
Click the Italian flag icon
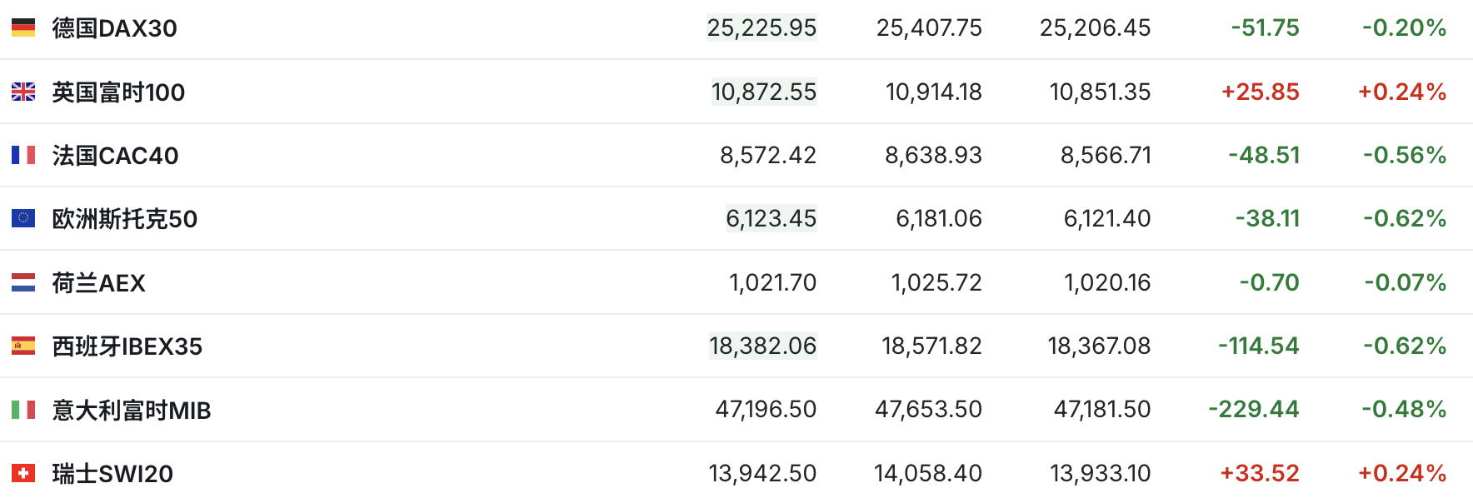(x=23, y=410)
